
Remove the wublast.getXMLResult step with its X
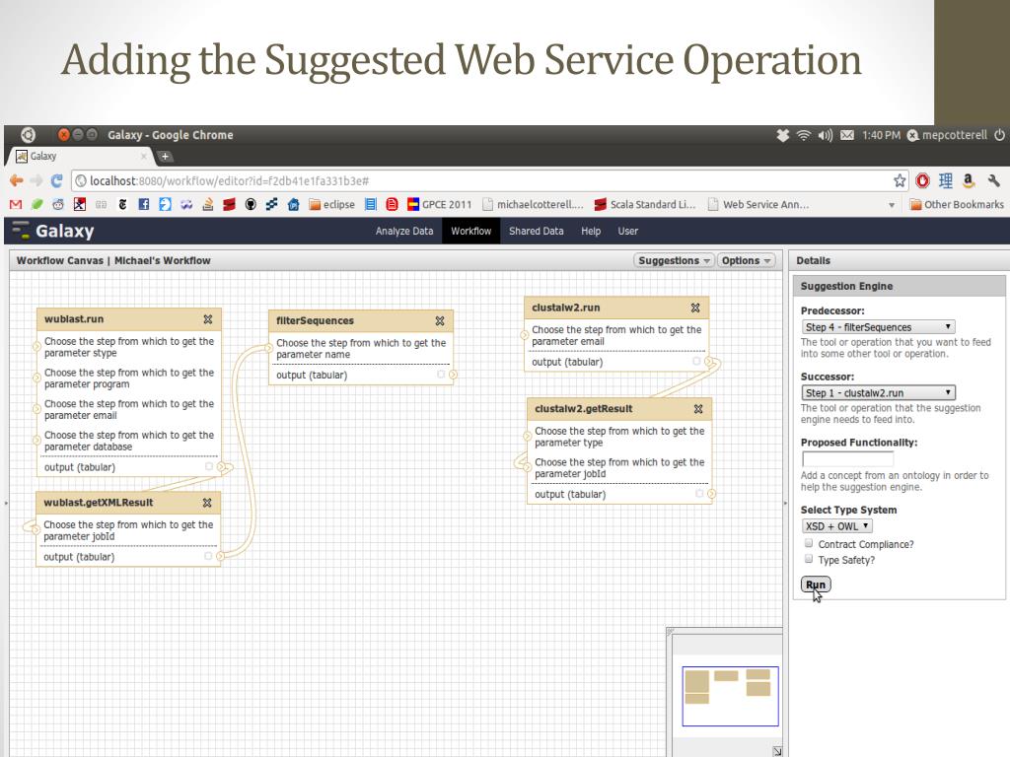207,503
